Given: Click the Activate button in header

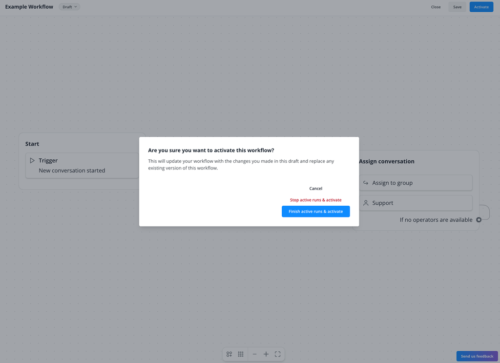Looking at the screenshot, I should (x=481, y=7).
